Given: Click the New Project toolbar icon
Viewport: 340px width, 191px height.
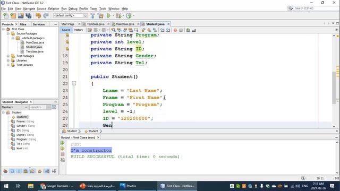Looking at the screenshot, I should pos(13,15).
